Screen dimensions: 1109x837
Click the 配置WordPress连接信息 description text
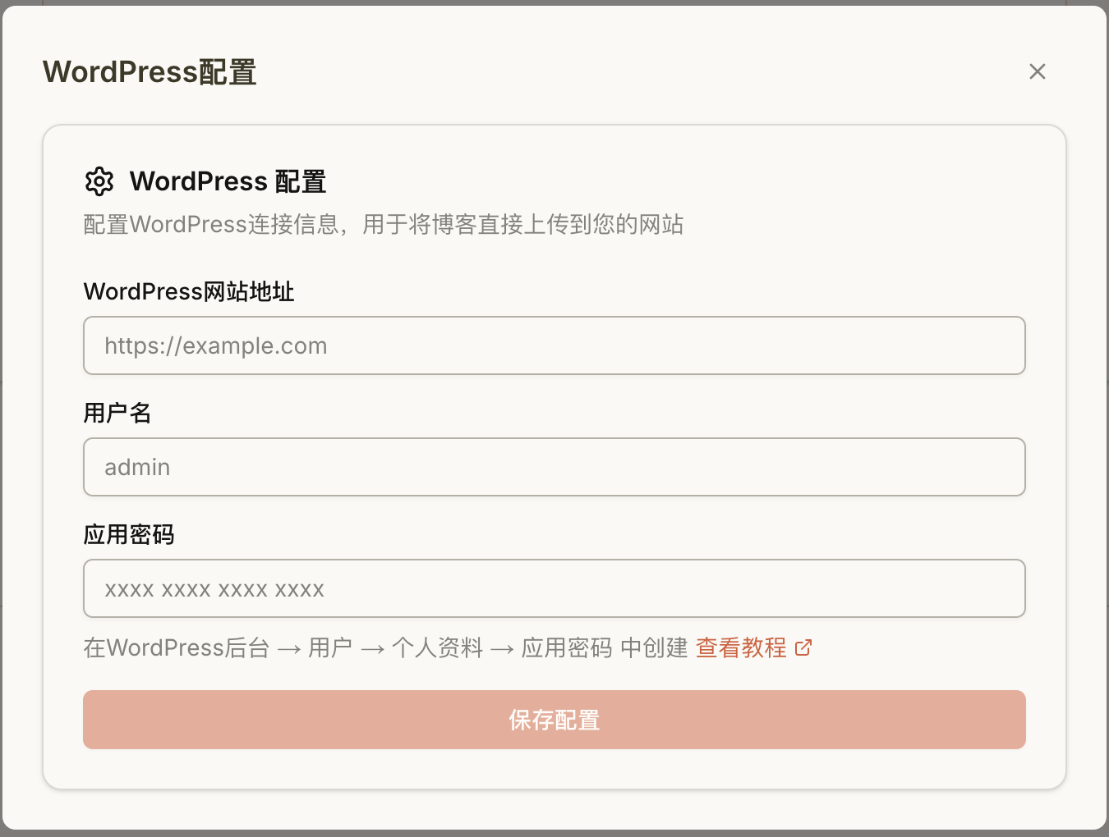[x=383, y=225]
